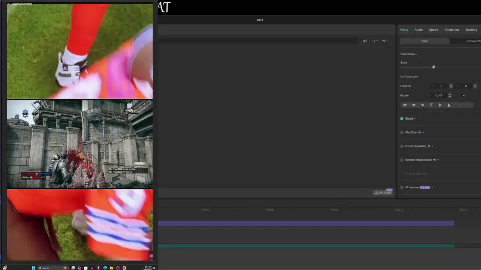Viewport: 481px width, 270px height.
Task: Open the media filter dropdown
Action: [x=385, y=41]
